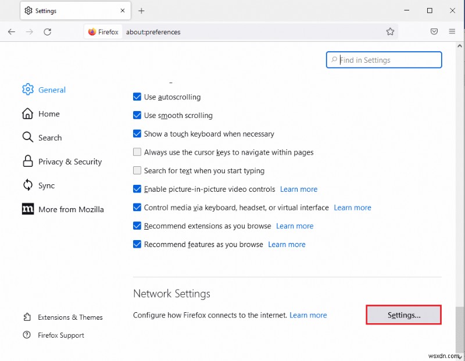Disable Use smooth scrolling
The height and width of the screenshot is (361, 465).
(x=137, y=116)
